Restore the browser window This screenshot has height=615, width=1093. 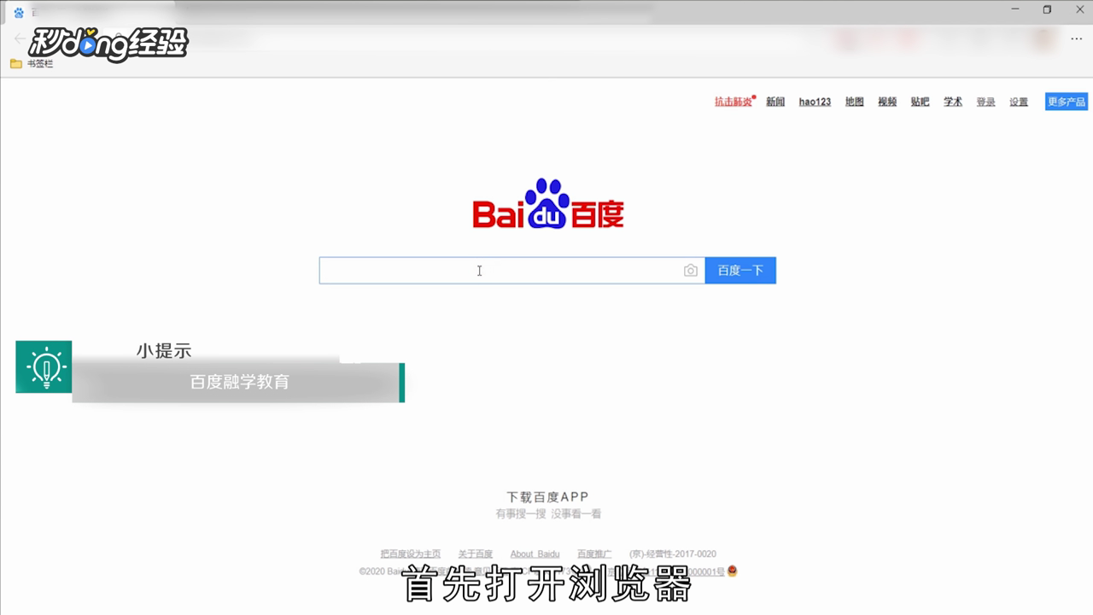point(1047,9)
